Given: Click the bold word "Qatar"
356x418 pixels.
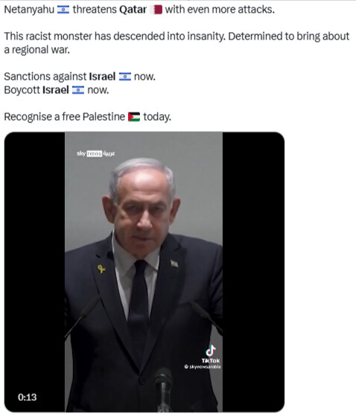Looking at the screenshot, I should (x=133, y=10).
